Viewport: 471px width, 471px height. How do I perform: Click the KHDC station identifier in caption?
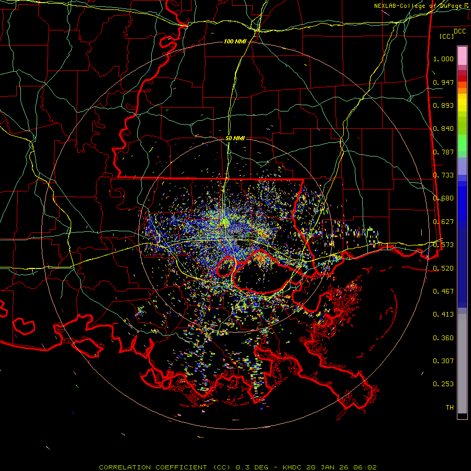tap(293, 467)
